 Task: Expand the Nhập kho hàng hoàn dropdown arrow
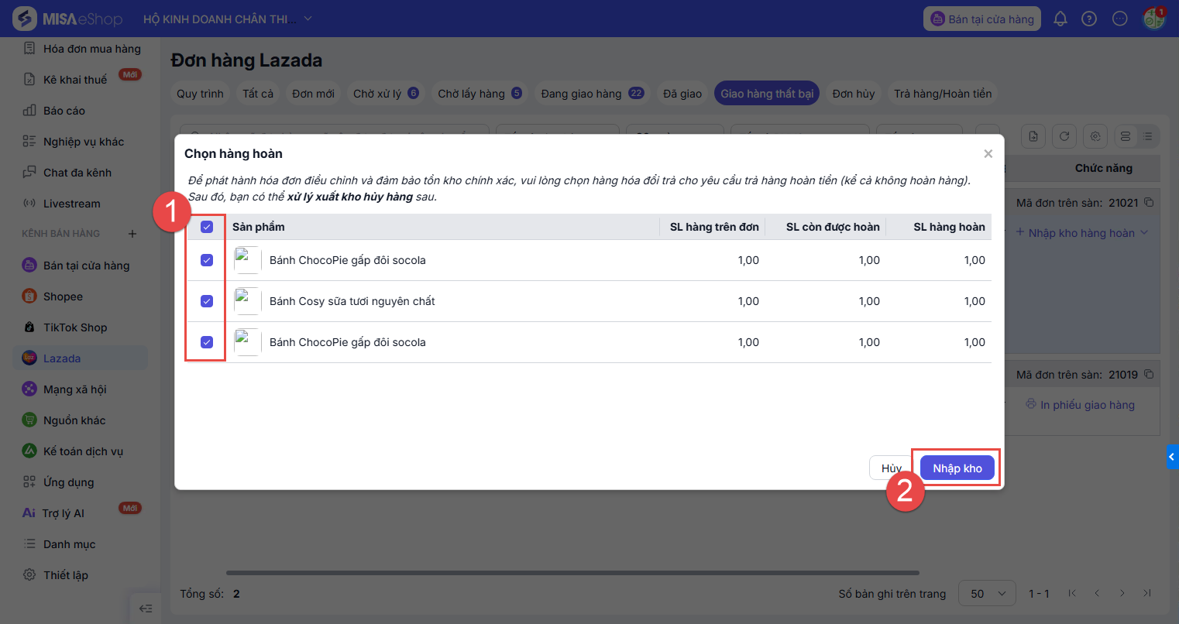point(1144,233)
